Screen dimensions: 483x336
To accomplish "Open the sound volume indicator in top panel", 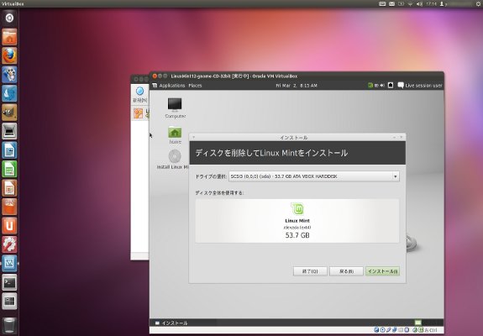I will click(419, 4).
